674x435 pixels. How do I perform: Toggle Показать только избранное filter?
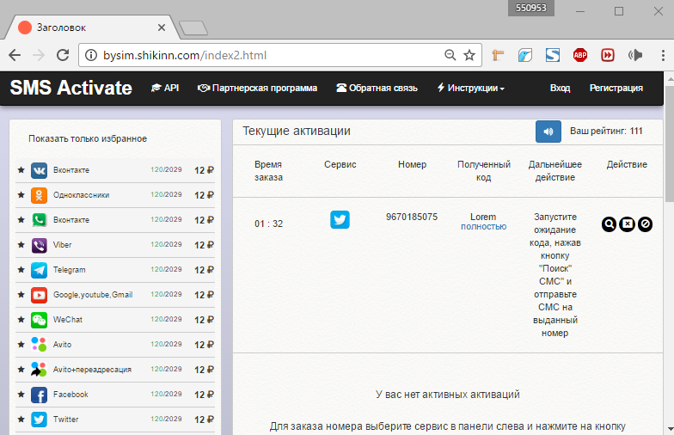(88, 139)
